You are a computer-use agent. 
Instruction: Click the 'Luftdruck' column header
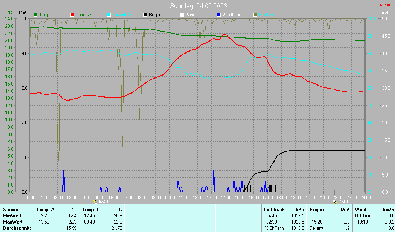pyautogui.click(x=274, y=210)
